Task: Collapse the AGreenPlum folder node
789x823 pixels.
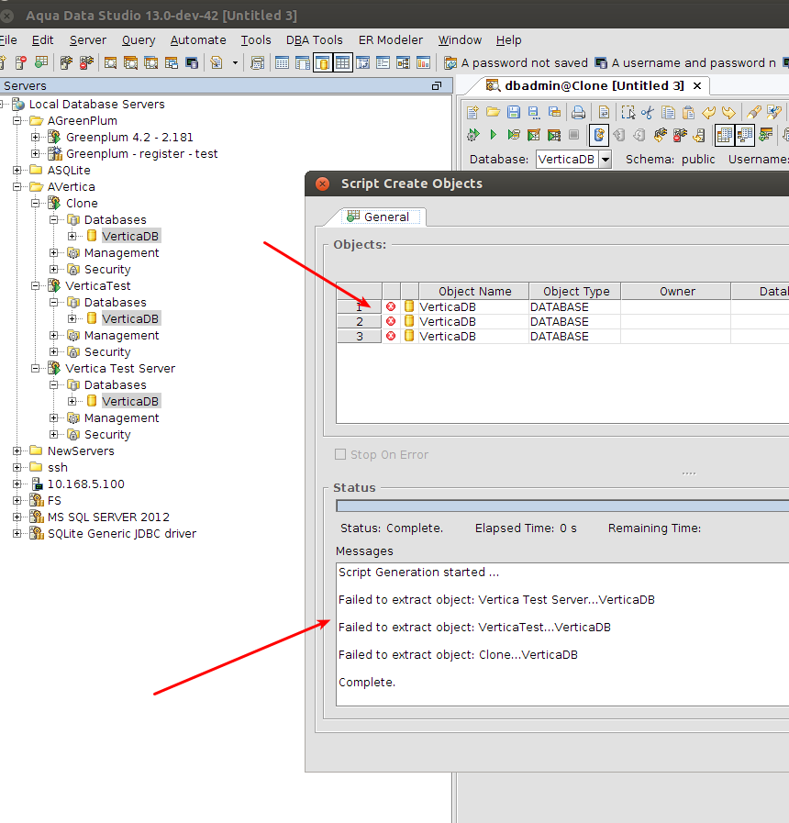Action: click(17, 121)
